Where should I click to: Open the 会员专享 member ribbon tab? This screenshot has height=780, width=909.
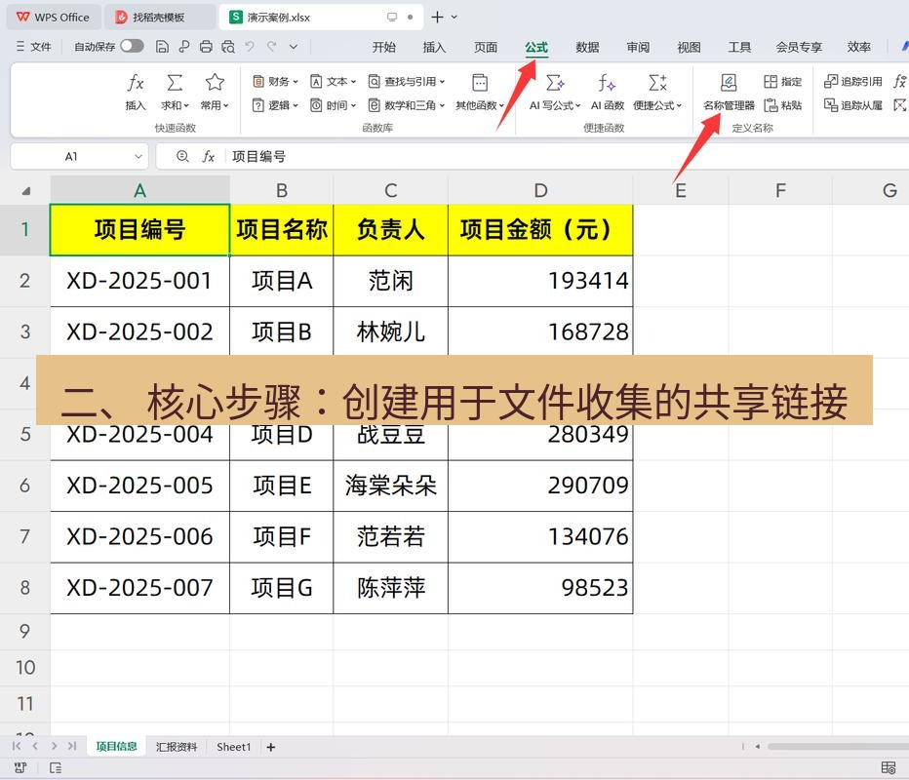pyautogui.click(x=799, y=47)
